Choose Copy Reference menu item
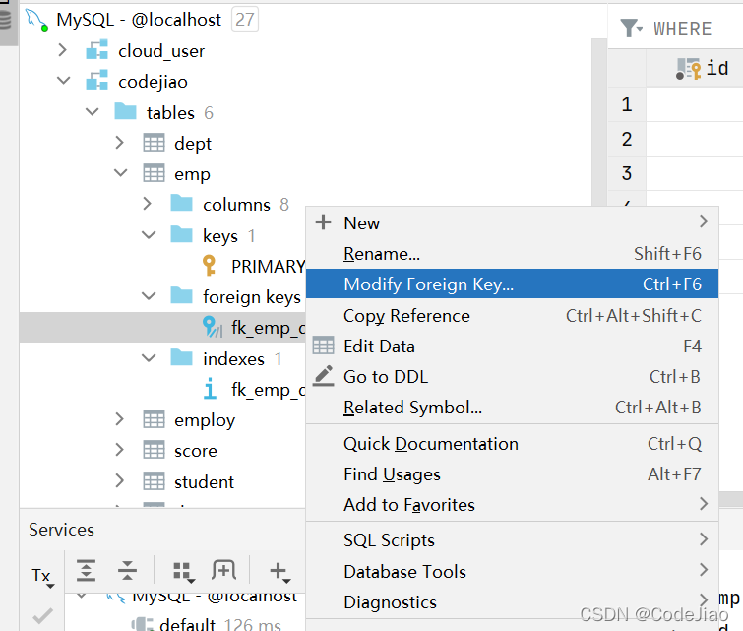The image size is (743, 631). tap(512, 315)
